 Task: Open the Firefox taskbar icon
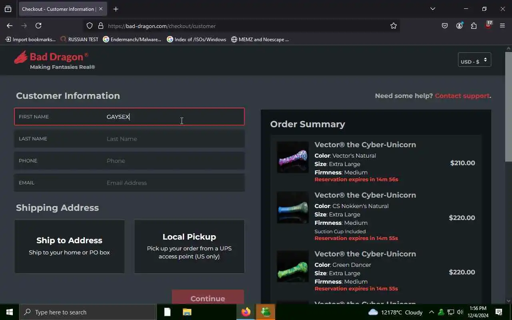(246, 312)
